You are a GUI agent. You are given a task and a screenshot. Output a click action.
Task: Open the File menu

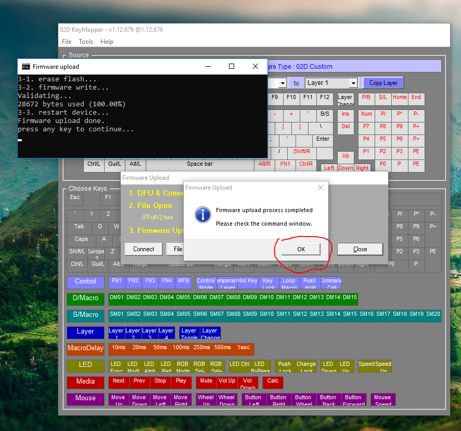click(x=67, y=42)
